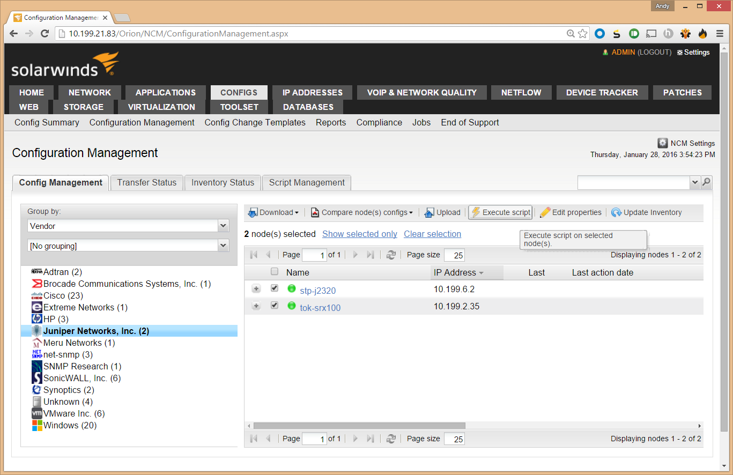Screen dimensions: 733x475
Task: Open the Config Change Templates submenu
Action: click(x=255, y=123)
